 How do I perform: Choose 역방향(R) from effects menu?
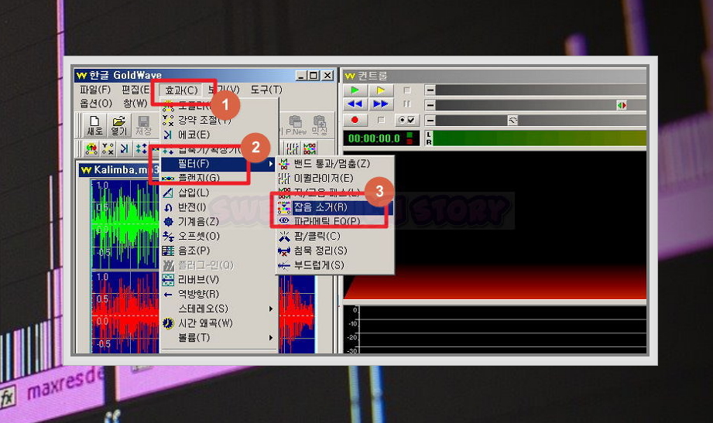219,295
